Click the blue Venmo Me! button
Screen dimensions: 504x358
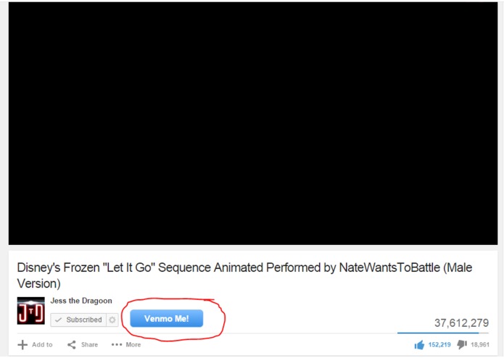pyautogui.click(x=167, y=319)
